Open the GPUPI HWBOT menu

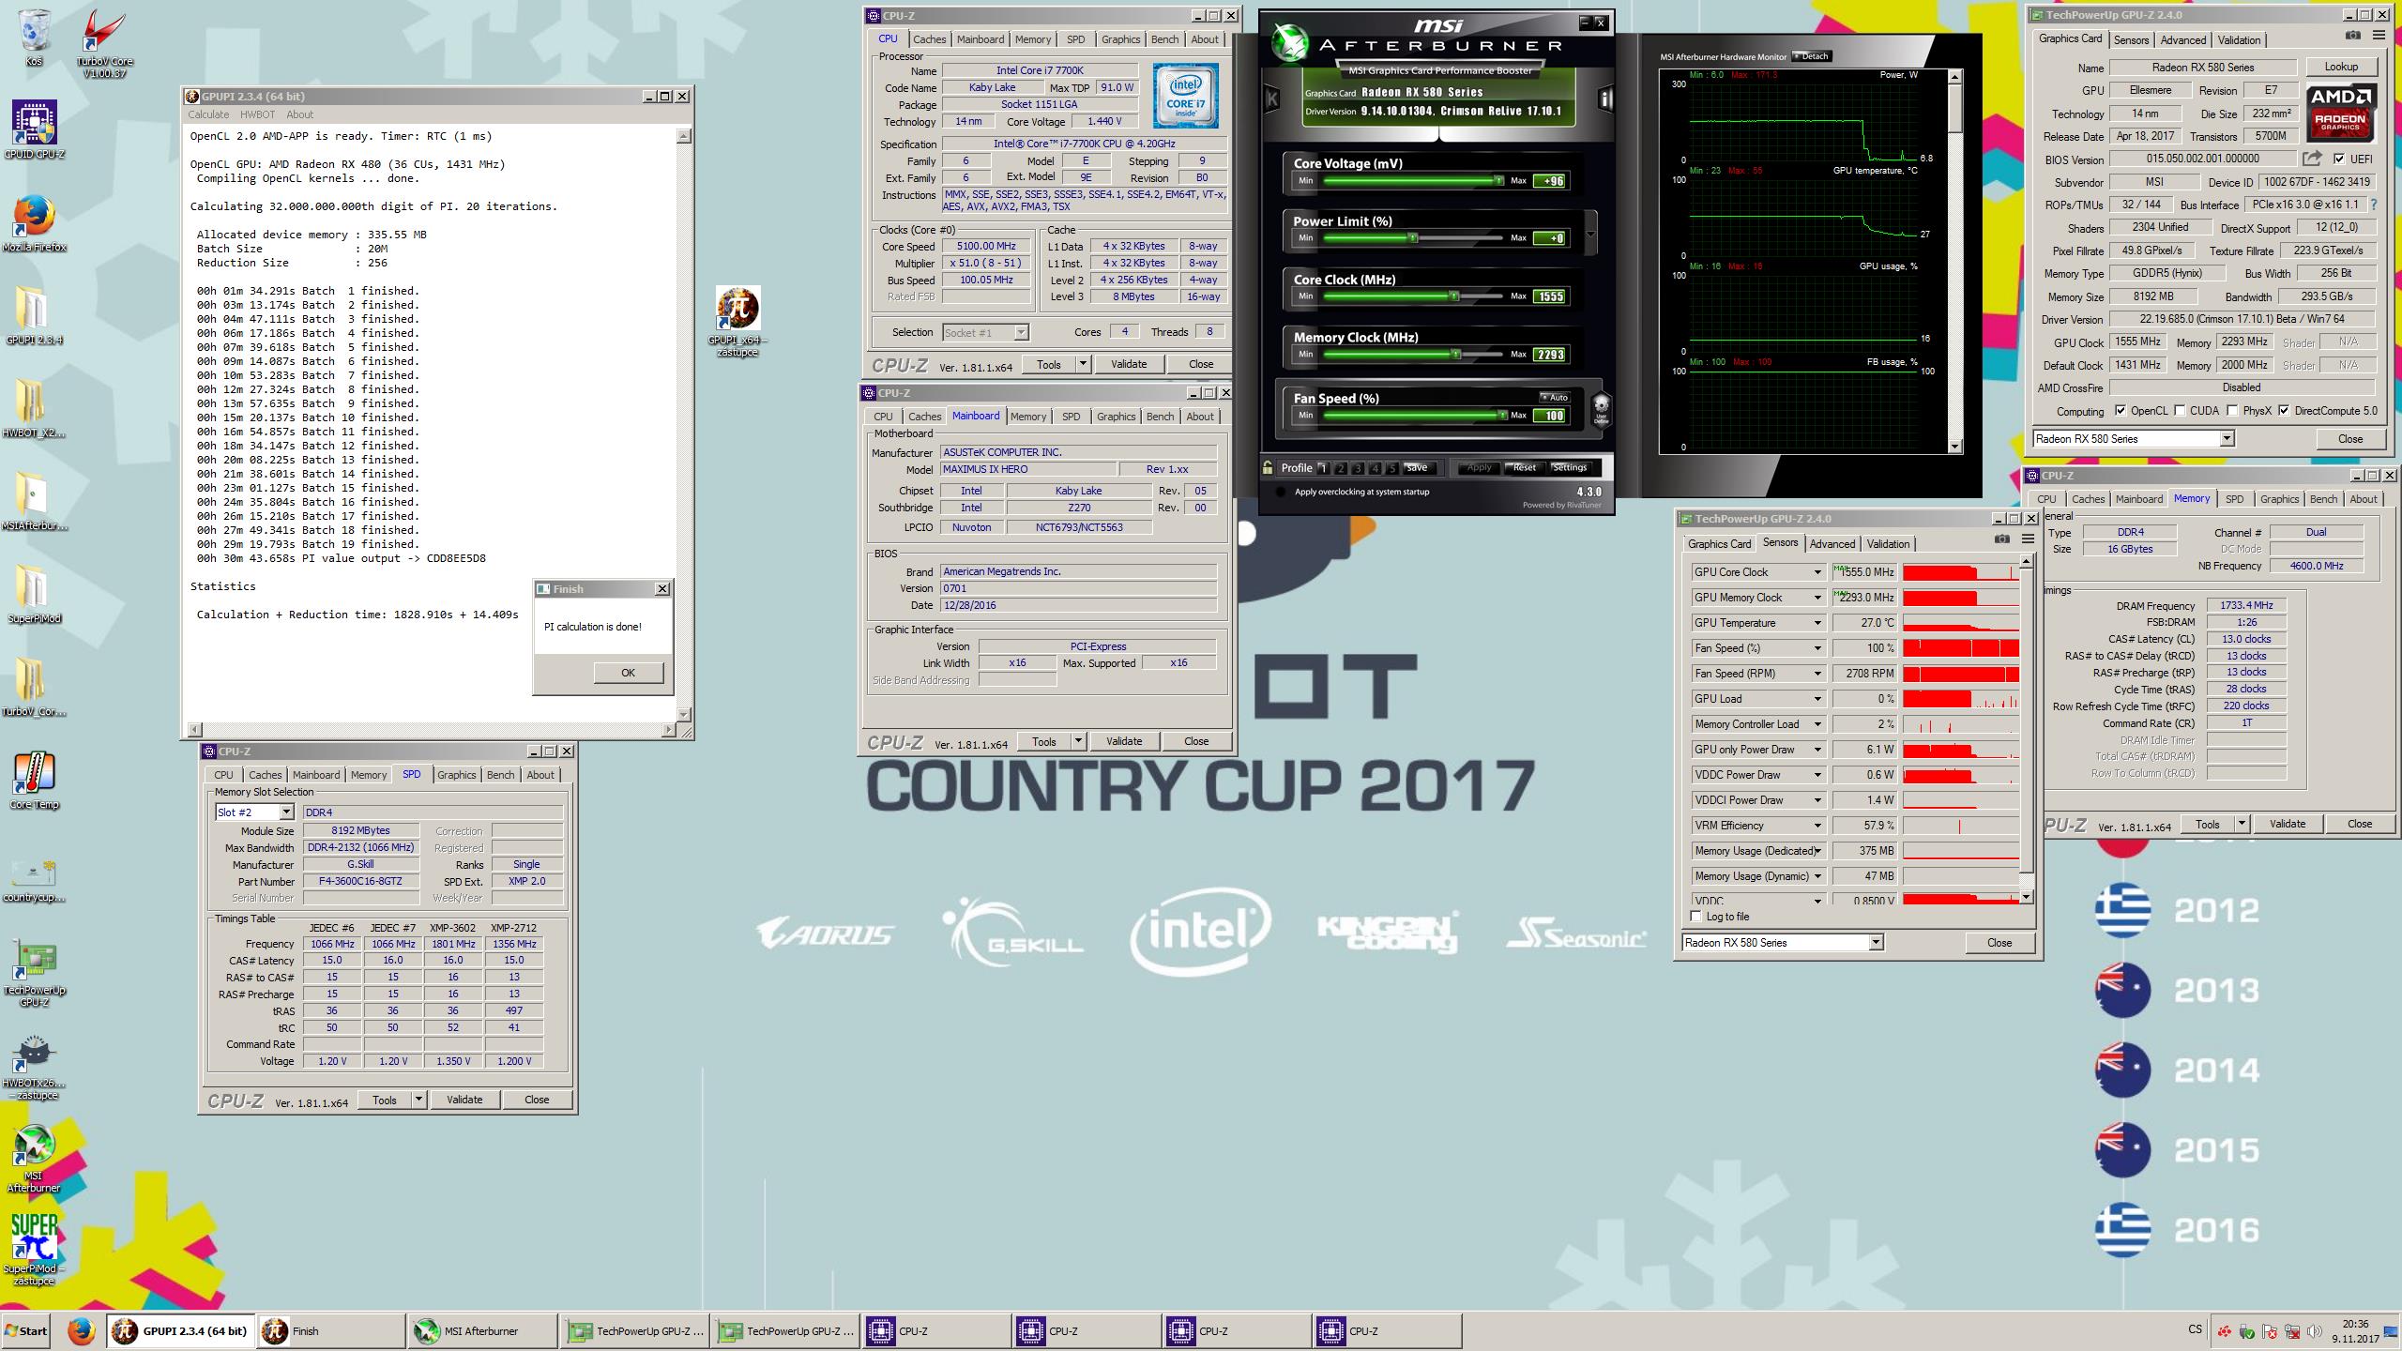(257, 114)
